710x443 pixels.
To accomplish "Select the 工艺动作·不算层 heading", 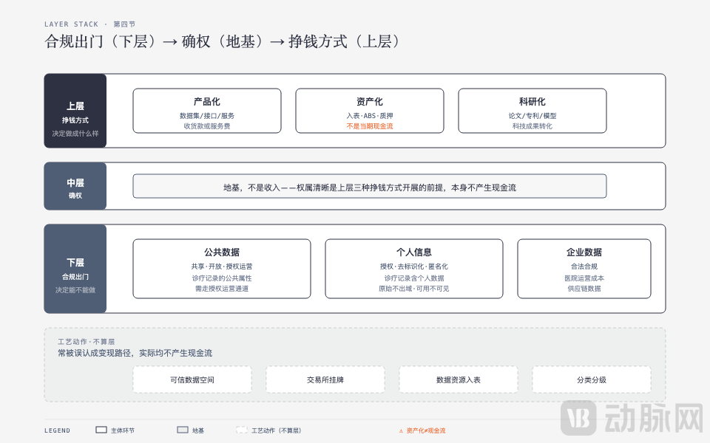I will 86,342.
